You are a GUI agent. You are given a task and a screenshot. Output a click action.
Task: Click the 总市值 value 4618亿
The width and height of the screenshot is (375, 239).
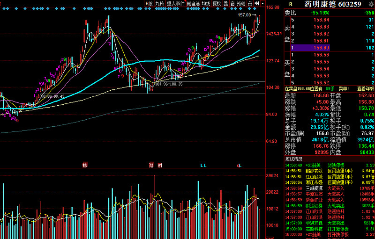tap(320, 140)
